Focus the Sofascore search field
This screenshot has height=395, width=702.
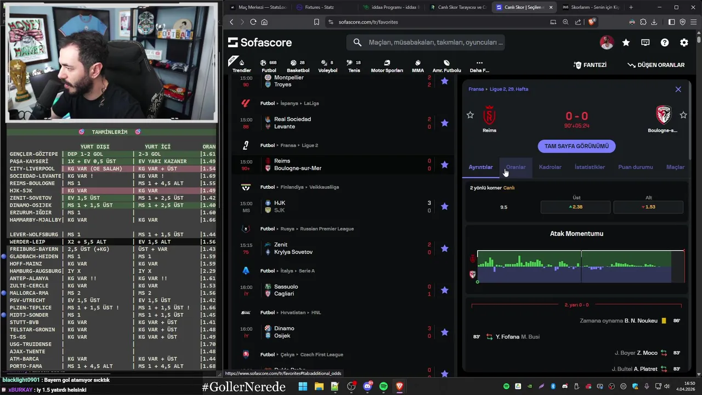(x=426, y=42)
